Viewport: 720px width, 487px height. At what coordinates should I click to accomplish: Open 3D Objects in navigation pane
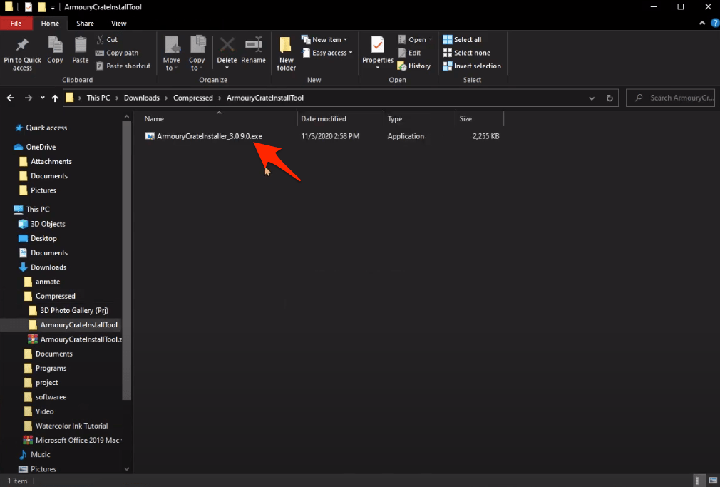48,224
